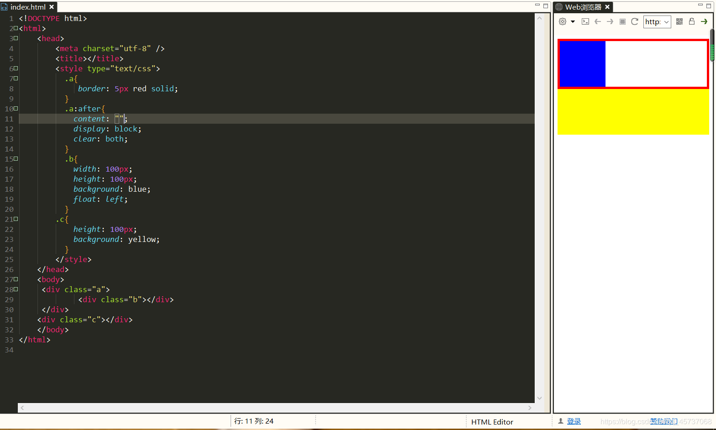Close the Web浏览器 tab
This screenshot has height=430, width=716.
point(607,7)
